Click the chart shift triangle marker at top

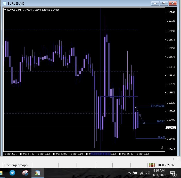140,9
